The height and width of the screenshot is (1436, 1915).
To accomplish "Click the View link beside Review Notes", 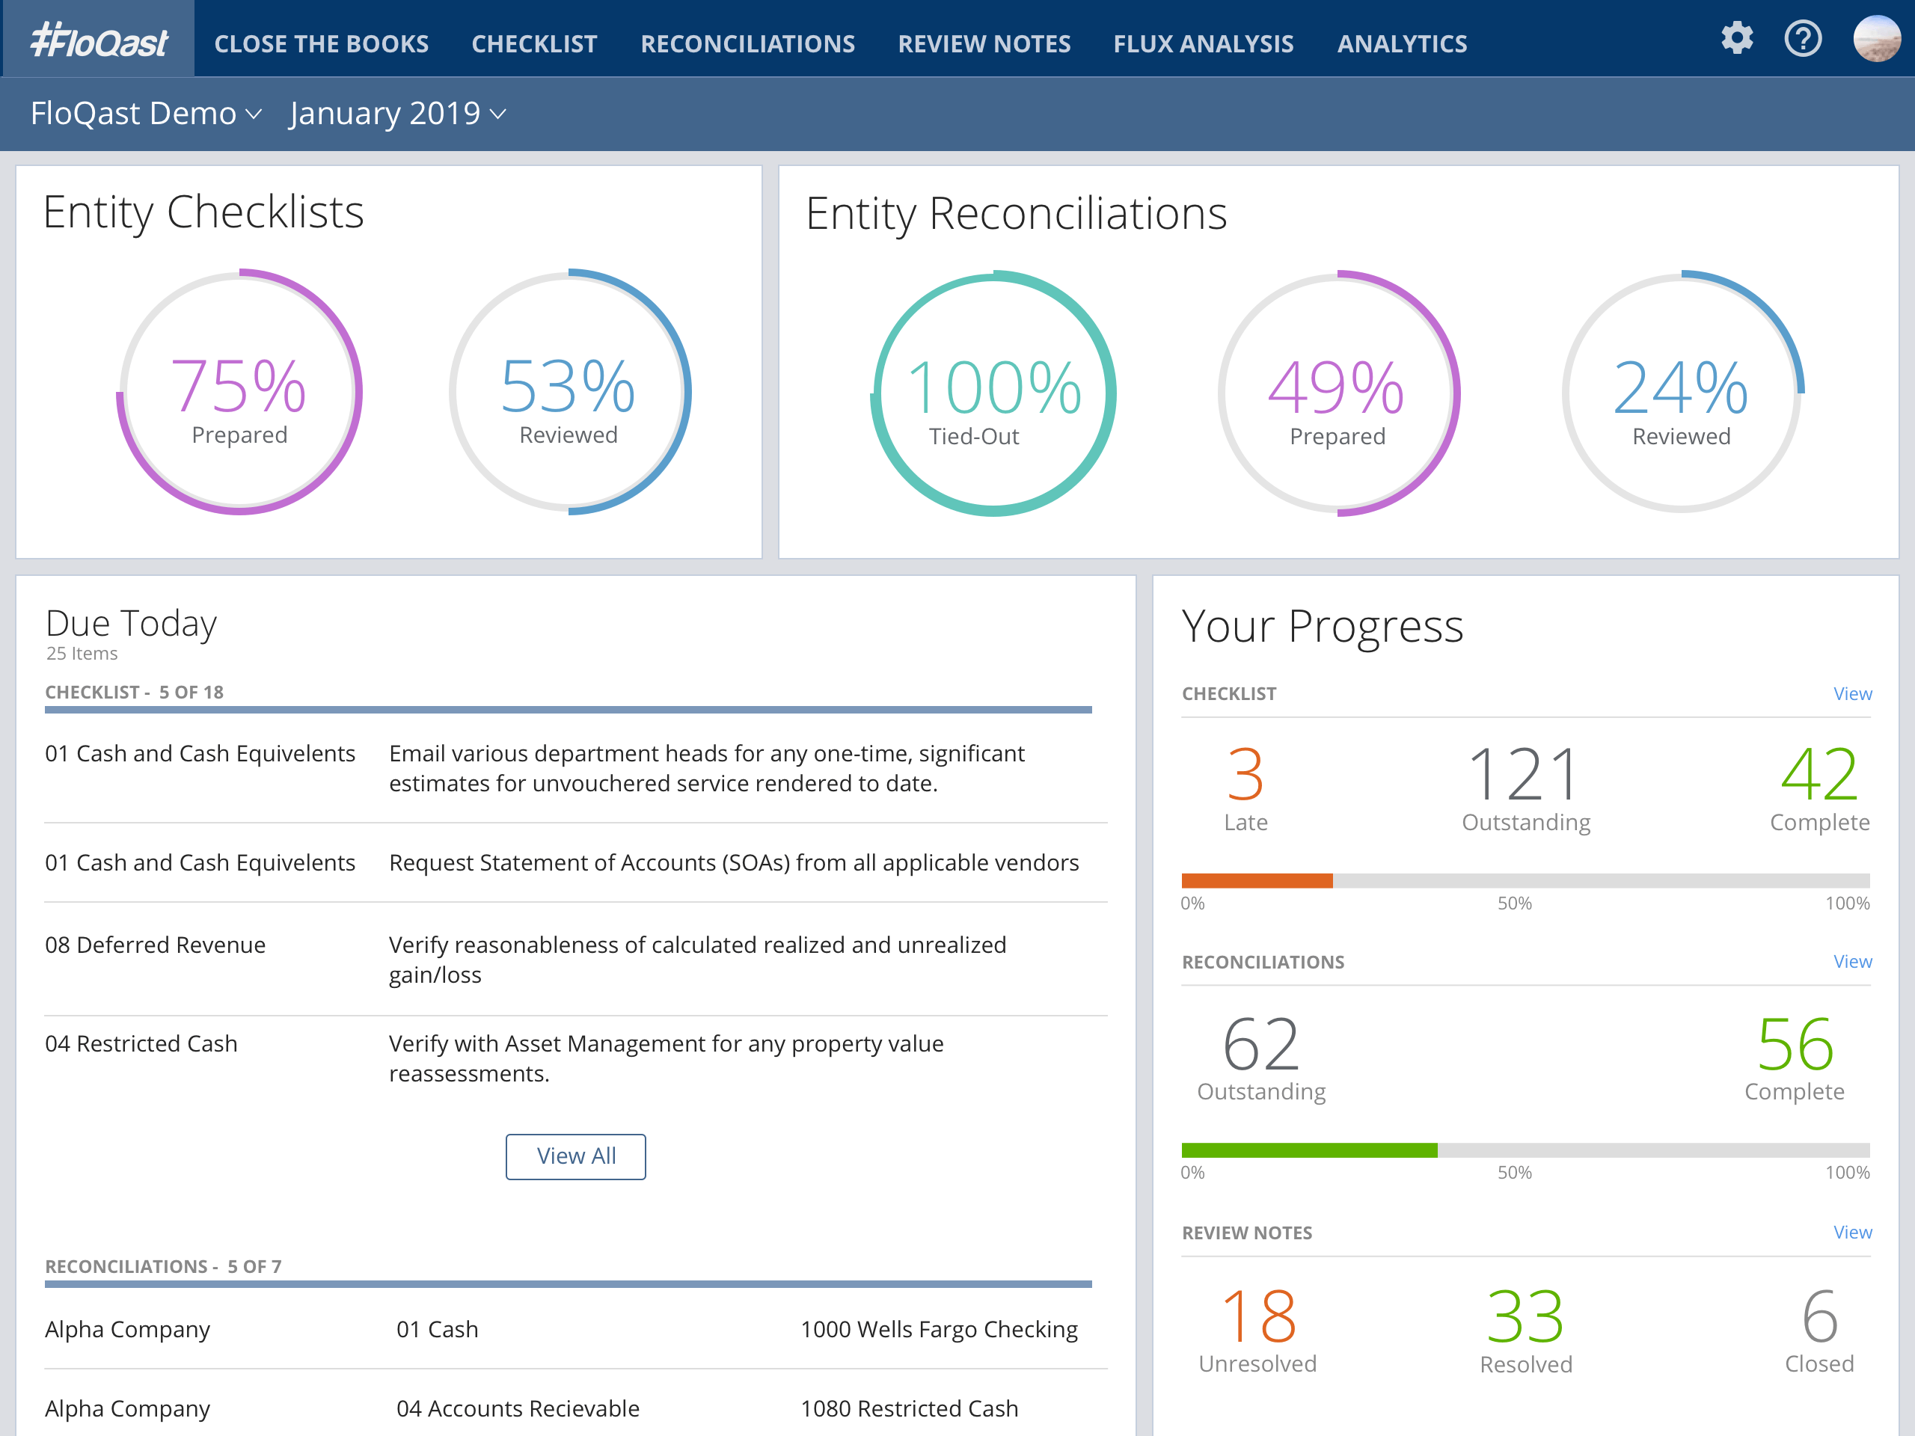I will pyautogui.click(x=1852, y=1232).
